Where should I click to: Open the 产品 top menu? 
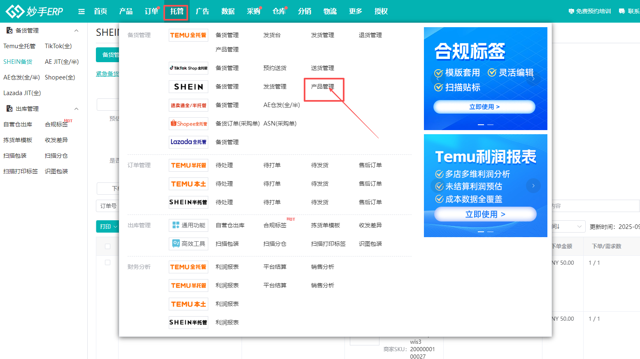[126, 12]
